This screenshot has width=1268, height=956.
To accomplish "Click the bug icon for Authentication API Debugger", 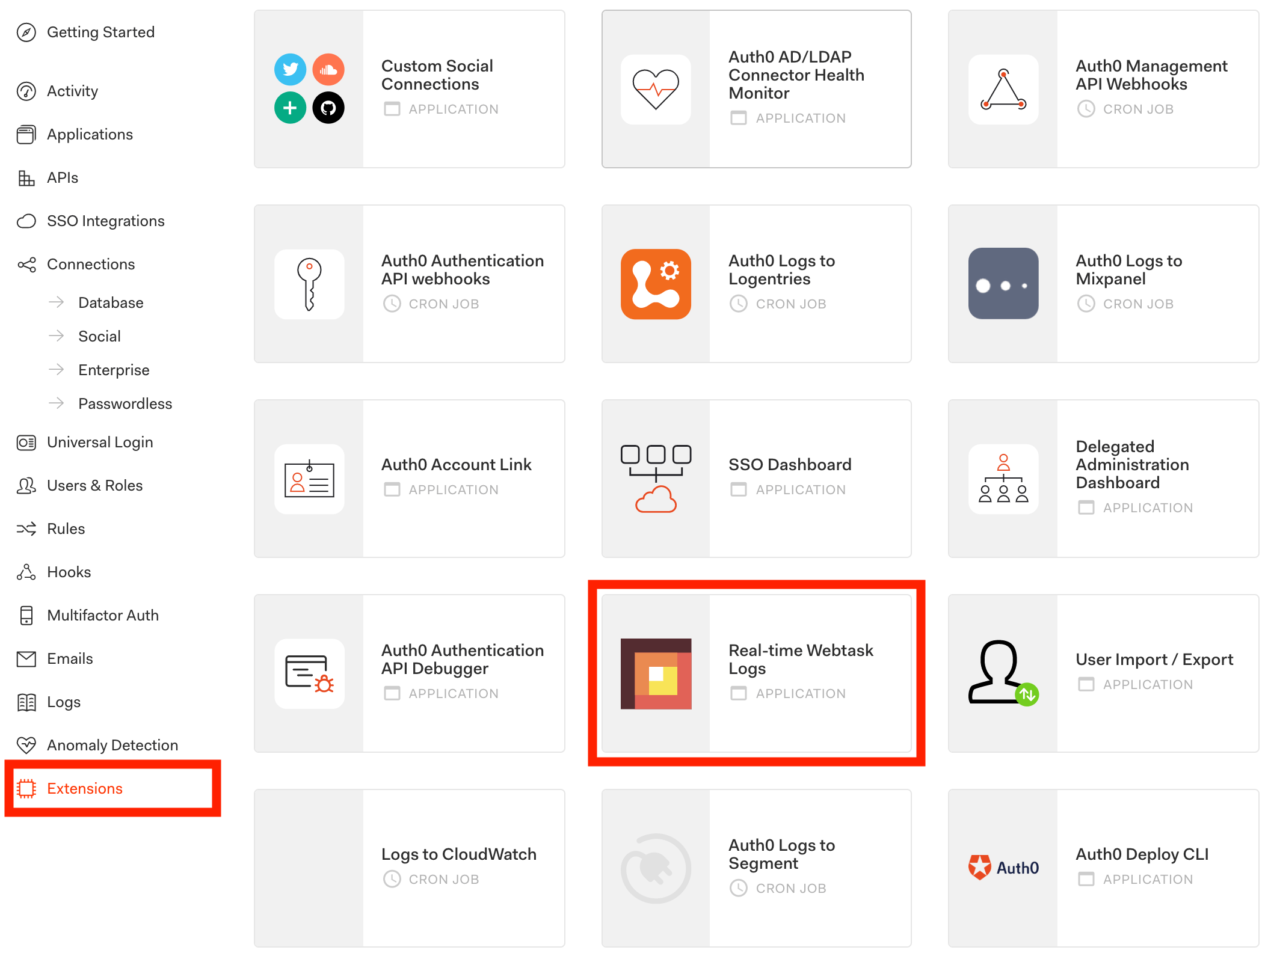I will (x=309, y=673).
